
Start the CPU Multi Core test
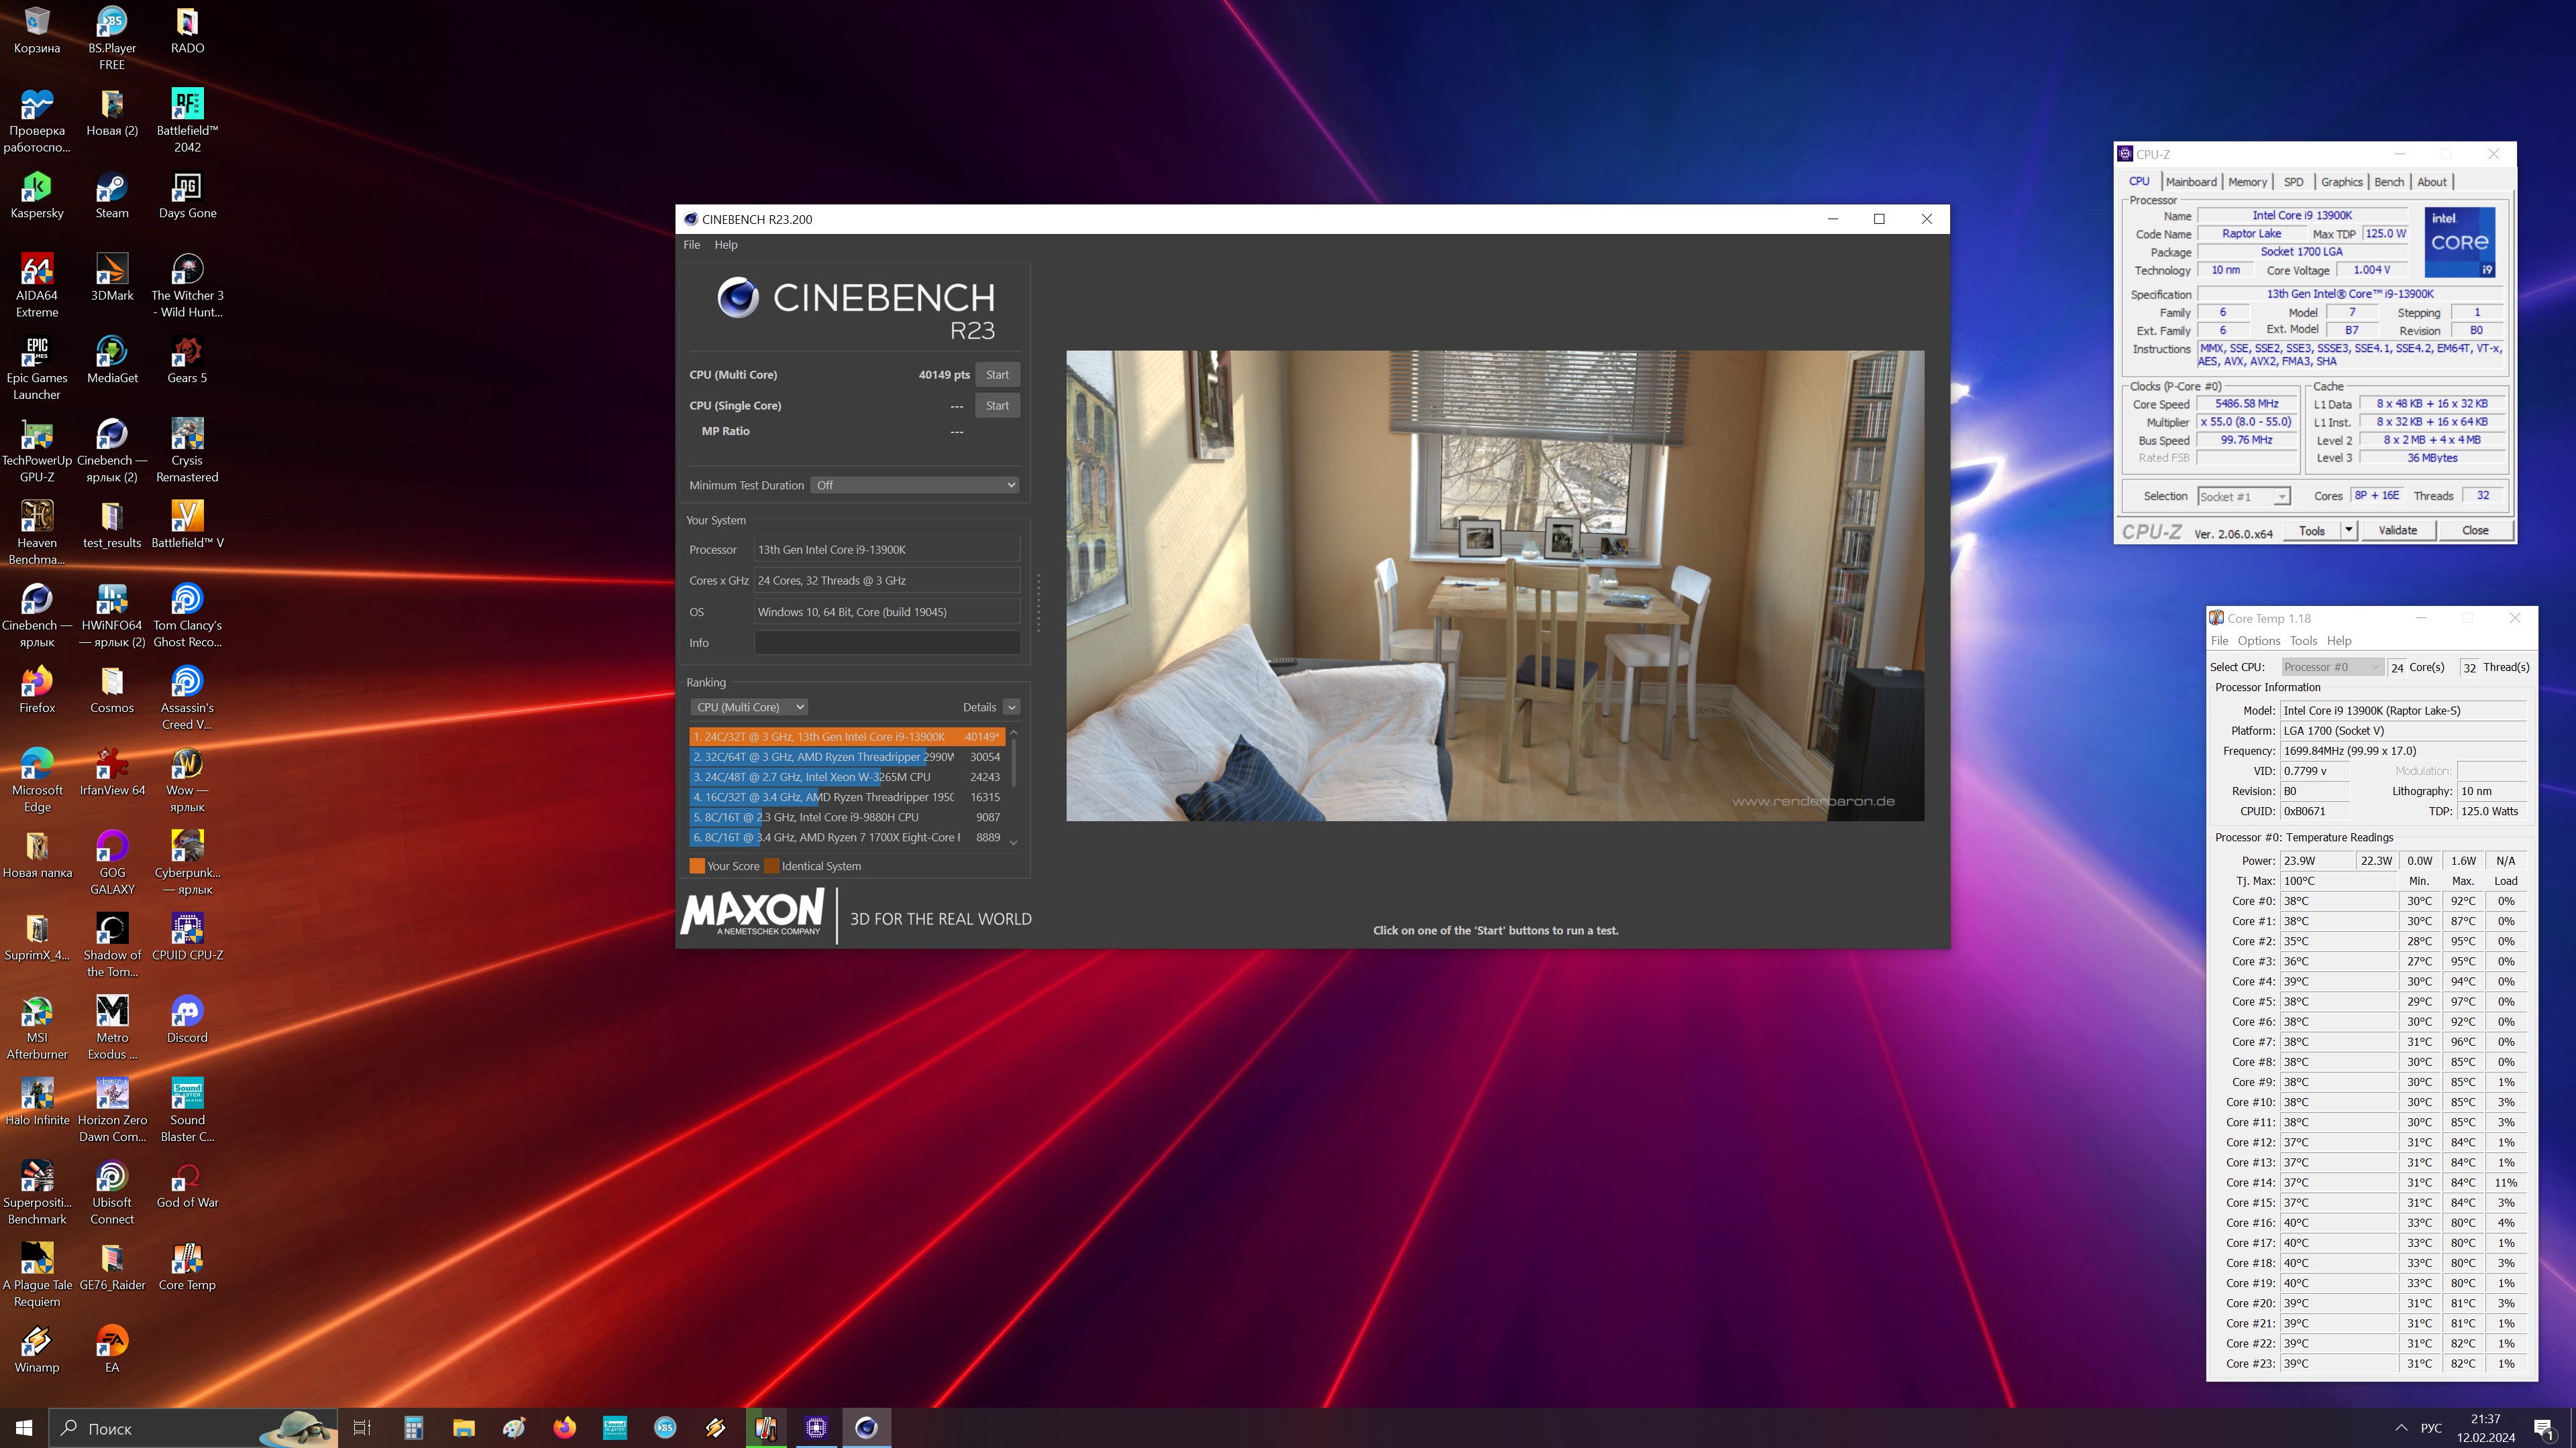point(996,375)
